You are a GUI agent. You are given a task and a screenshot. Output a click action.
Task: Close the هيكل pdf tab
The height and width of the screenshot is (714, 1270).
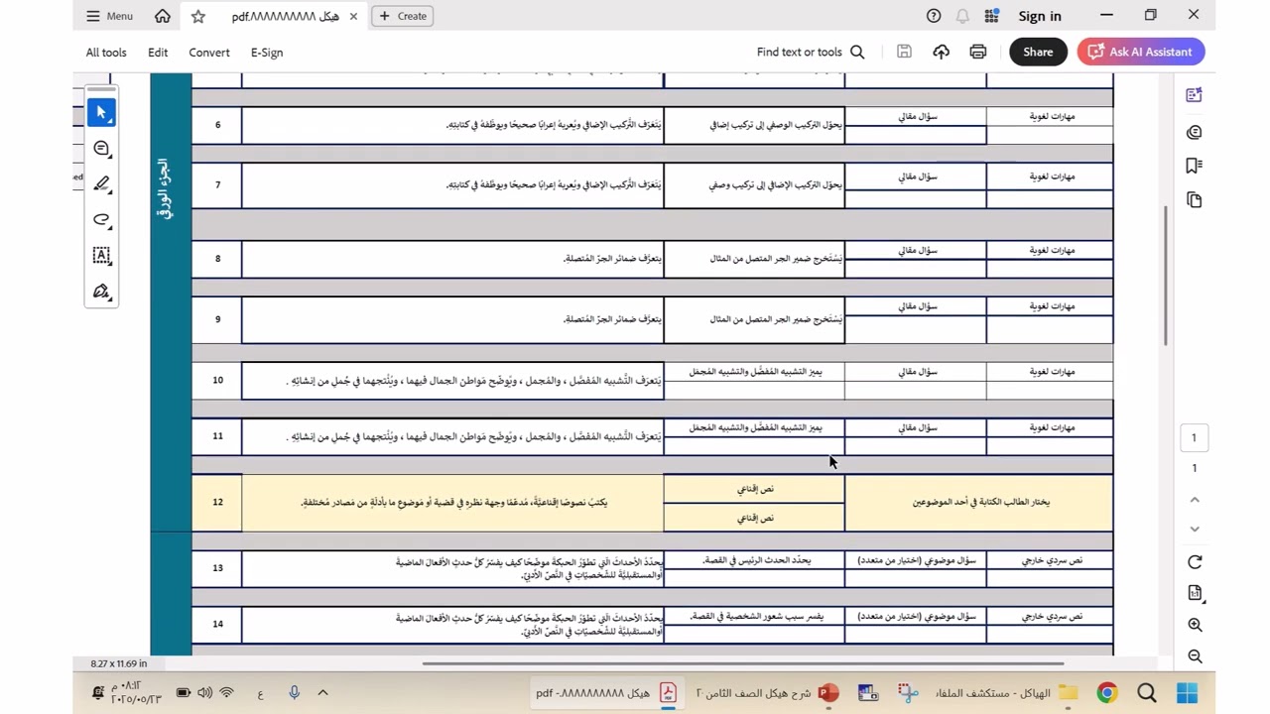click(x=353, y=16)
